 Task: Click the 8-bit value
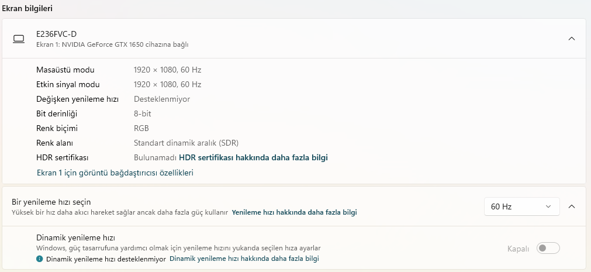pos(143,114)
